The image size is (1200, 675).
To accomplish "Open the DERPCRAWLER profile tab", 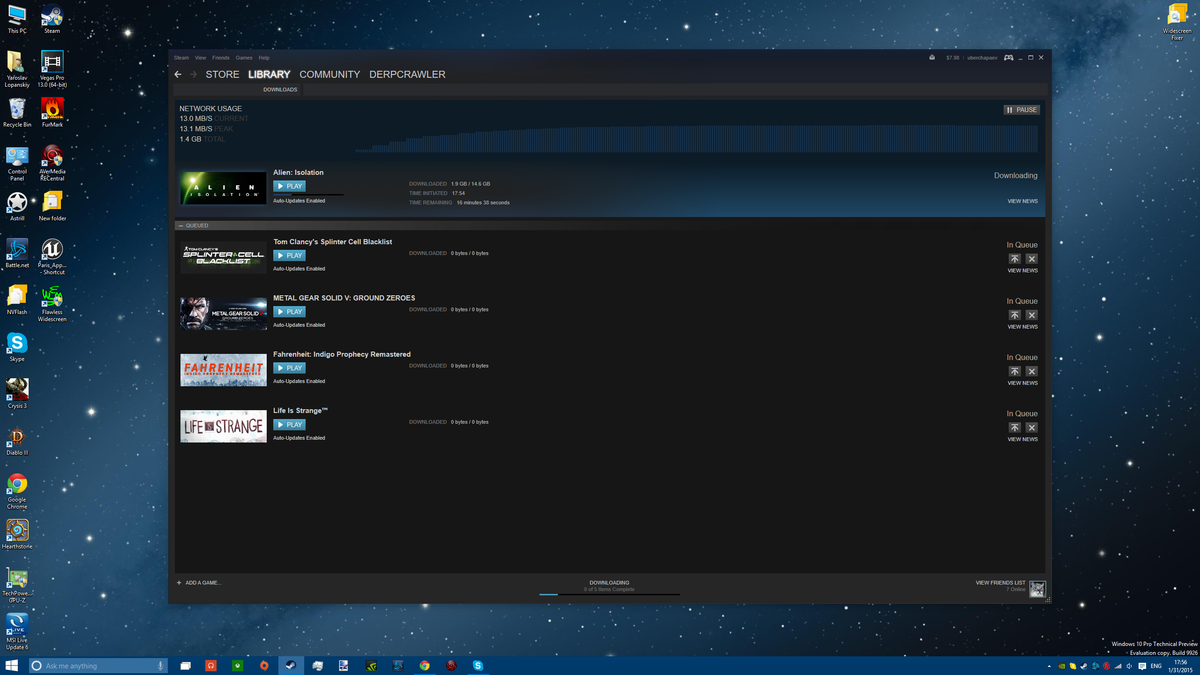I will coord(407,75).
